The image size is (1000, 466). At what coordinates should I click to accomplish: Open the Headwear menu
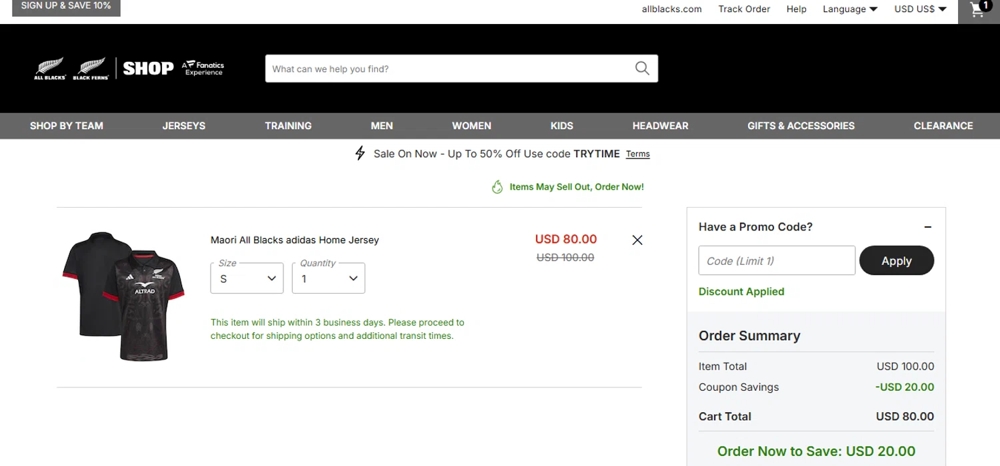tap(661, 126)
